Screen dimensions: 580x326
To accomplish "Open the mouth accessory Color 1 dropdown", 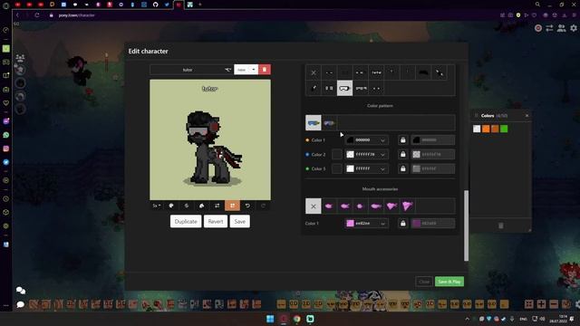I will (x=382, y=224).
